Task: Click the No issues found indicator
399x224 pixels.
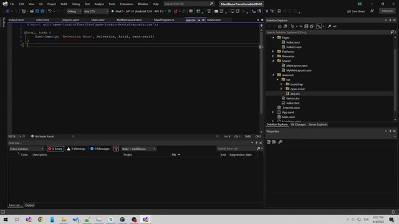Action: point(42,136)
